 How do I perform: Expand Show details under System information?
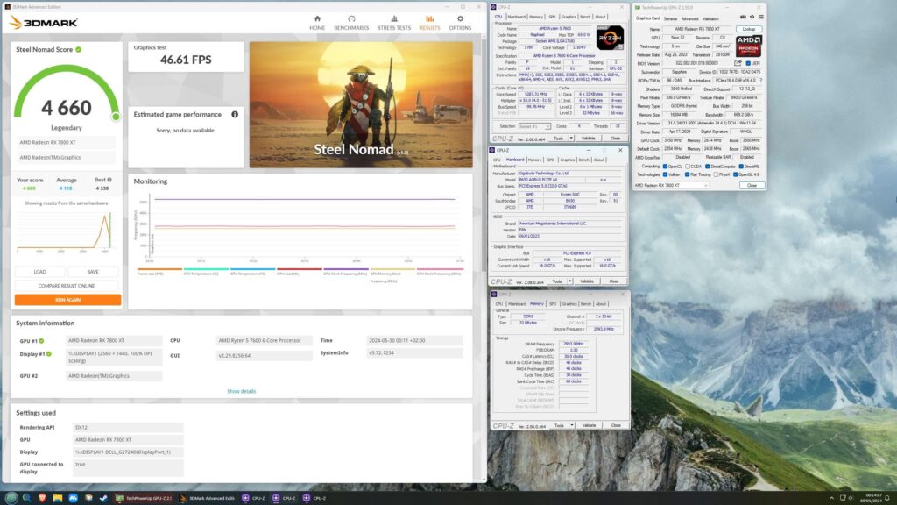242,391
